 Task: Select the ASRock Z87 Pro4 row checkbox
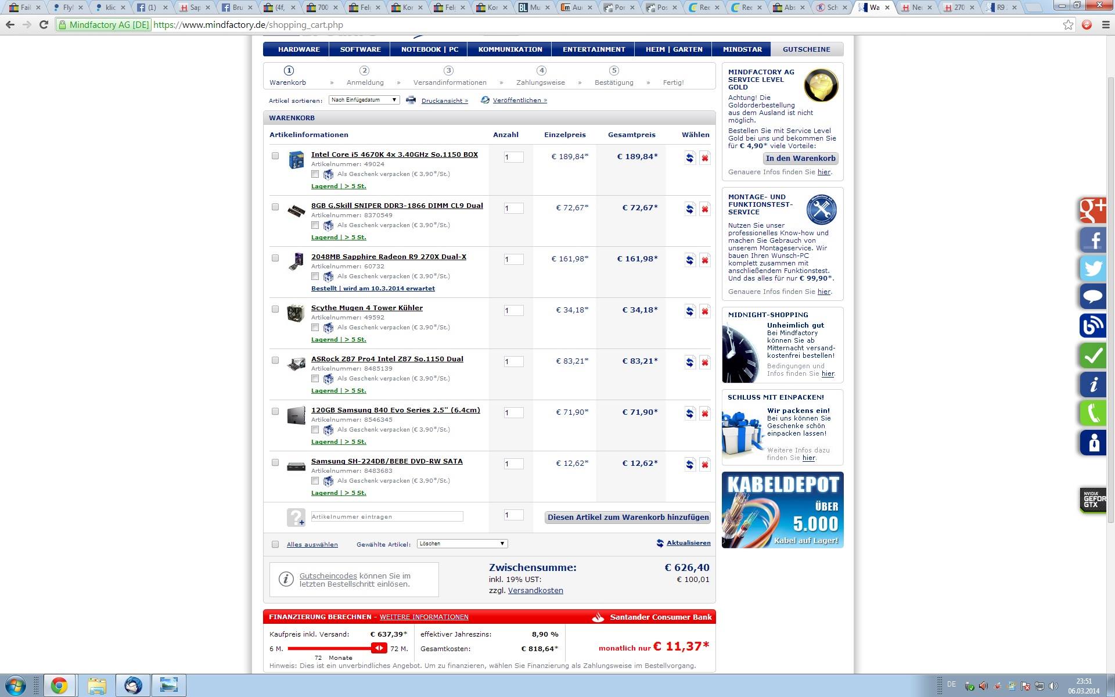pos(275,360)
